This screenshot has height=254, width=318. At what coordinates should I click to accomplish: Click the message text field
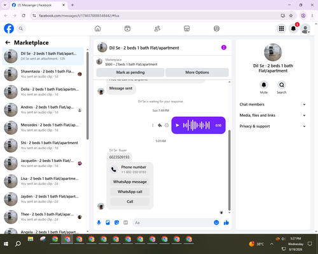[x=173, y=222]
